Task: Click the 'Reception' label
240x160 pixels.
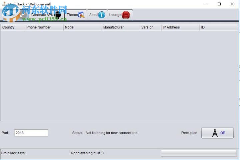Action: (189, 133)
